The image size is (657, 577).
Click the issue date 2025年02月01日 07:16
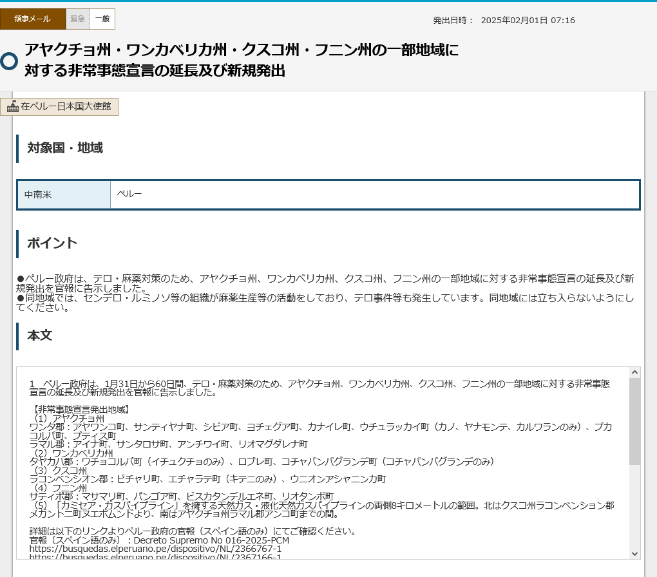coord(528,20)
